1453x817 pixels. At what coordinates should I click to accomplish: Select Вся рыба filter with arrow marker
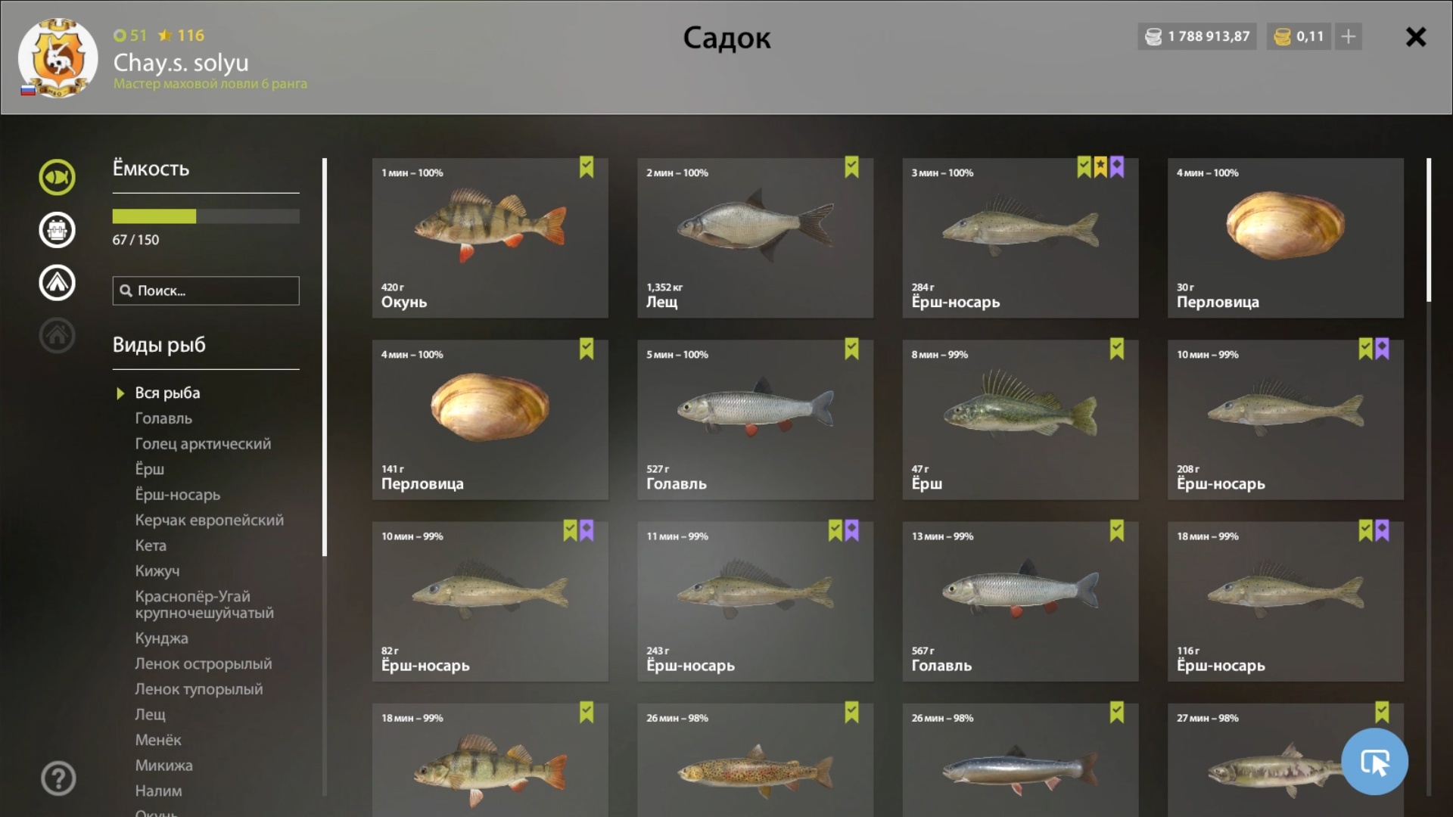click(x=167, y=393)
